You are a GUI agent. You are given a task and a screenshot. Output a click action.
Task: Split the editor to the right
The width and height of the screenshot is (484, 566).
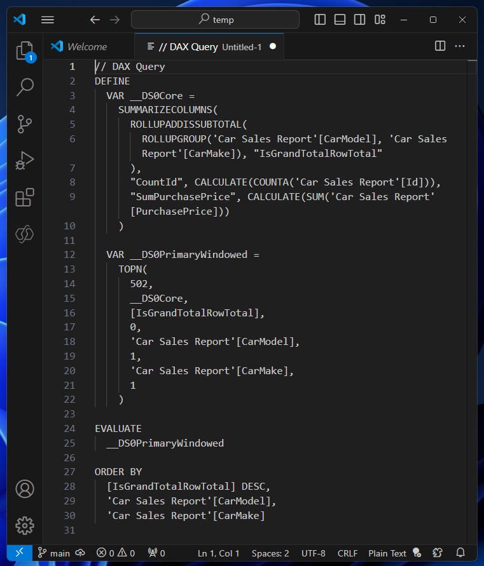pyautogui.click(x=440, y=46)
